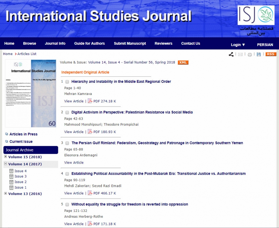
Task: Open the Browse menu
Action: 29,43
